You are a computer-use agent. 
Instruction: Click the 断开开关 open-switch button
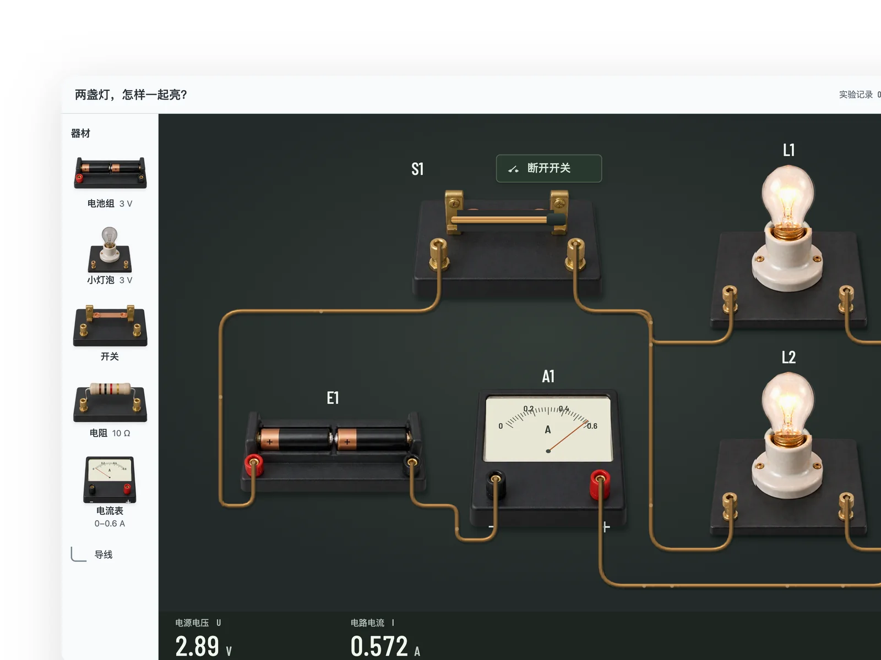click(549, 168)
